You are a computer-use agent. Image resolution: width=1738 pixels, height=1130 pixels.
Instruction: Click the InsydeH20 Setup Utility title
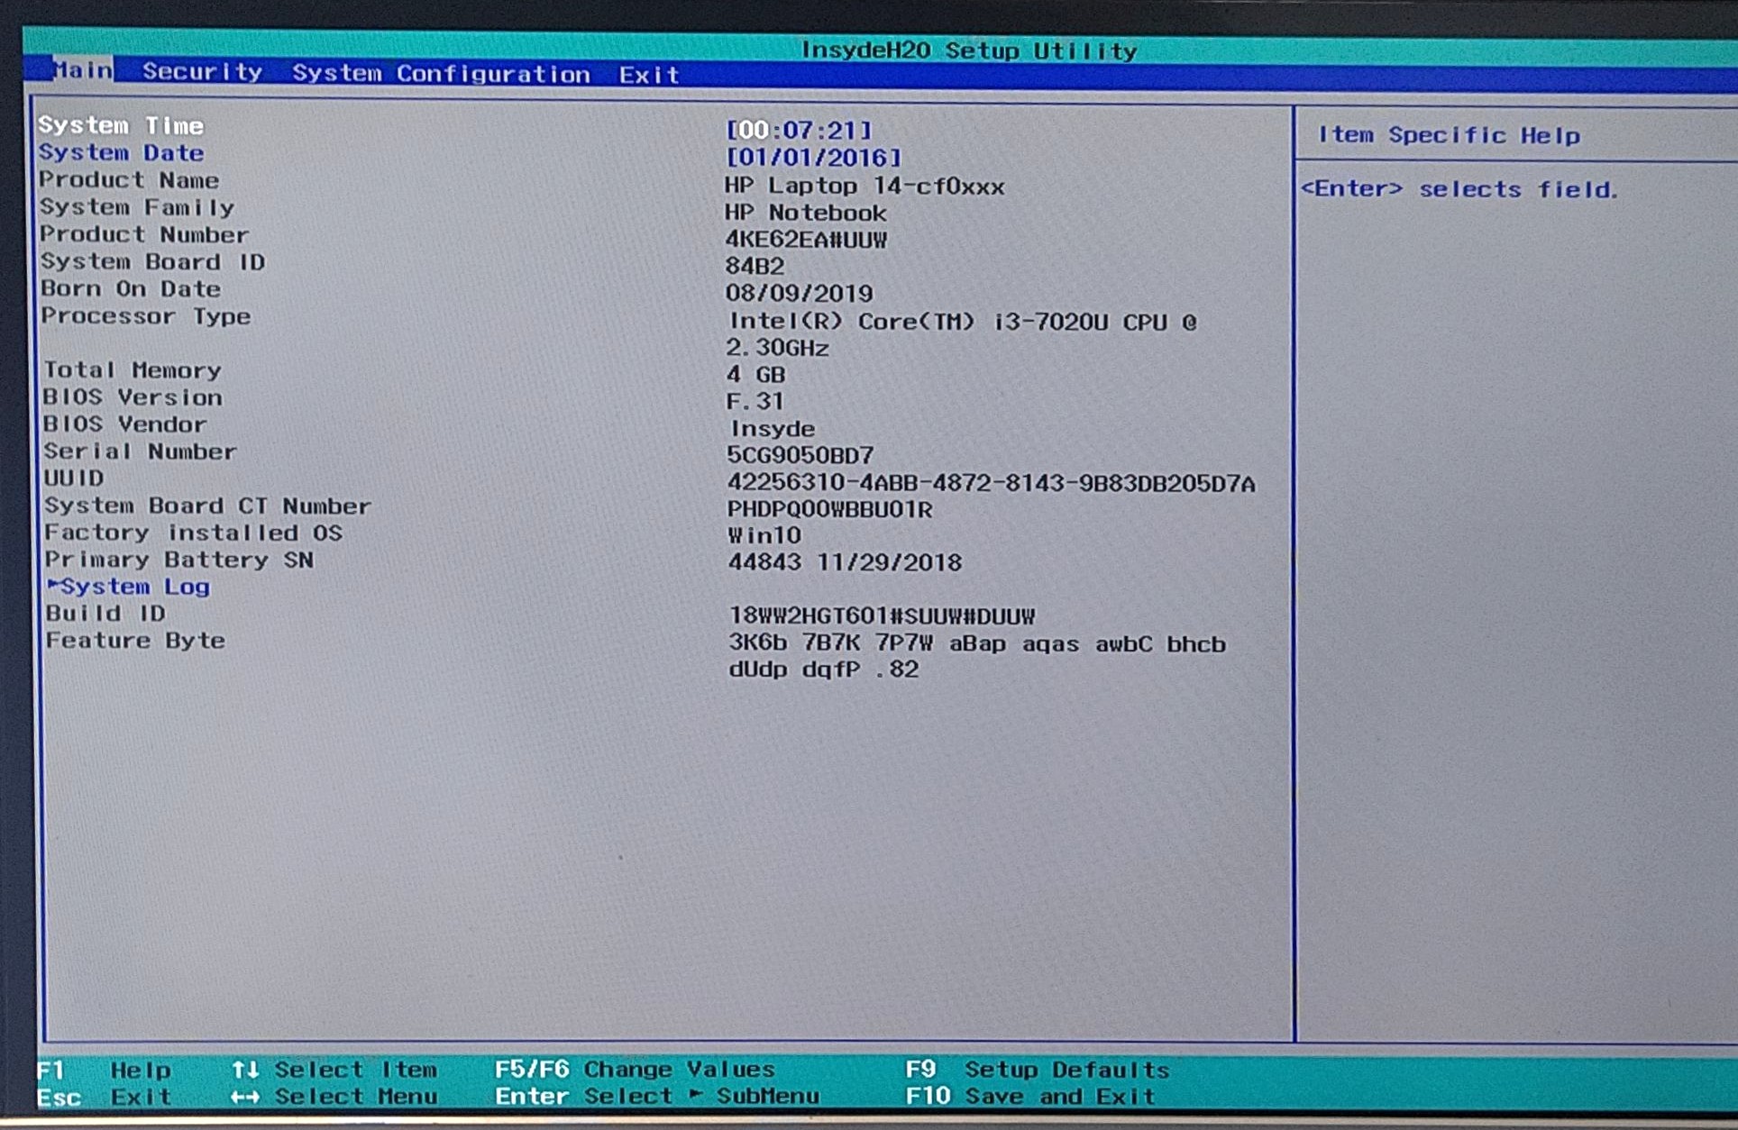[x=969, y=50]
